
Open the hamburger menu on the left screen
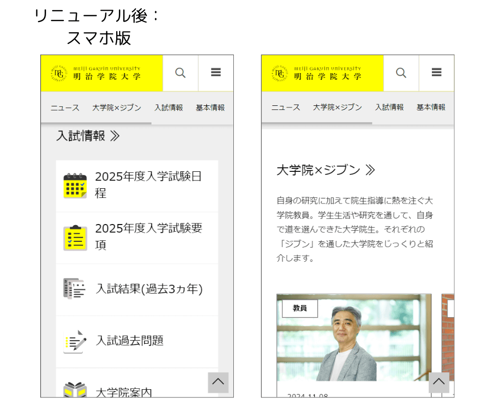point(215,73)
